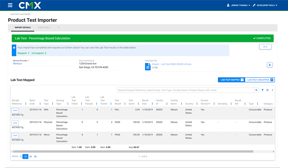Image resolution: width=288 pixels, height=168 pixels.
Task: Refresh the Lab Test table
Action: pyautogui.click(x=267, y=90)
